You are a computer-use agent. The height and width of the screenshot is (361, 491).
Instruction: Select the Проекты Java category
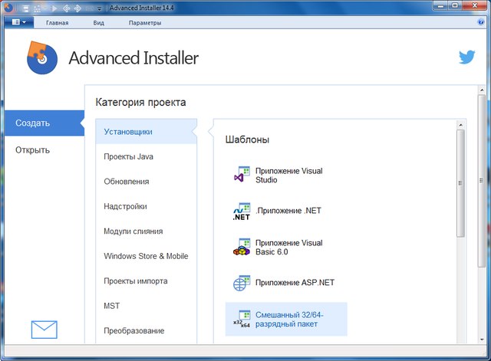[x=129, y=157]
